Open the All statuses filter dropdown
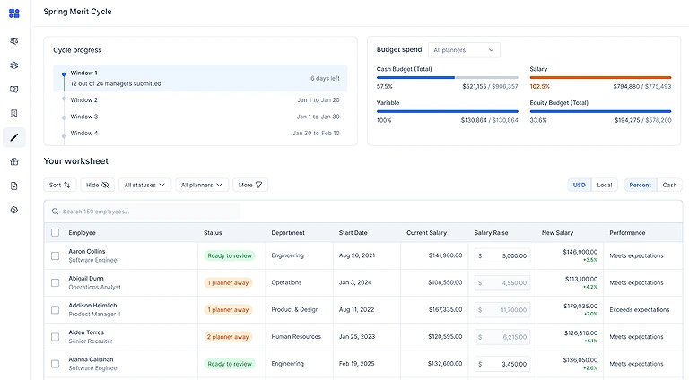 144,186
